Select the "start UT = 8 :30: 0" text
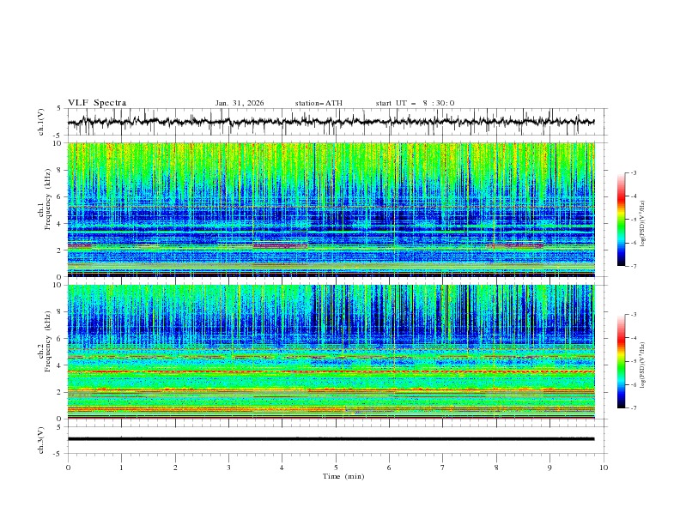 point(415,103)
